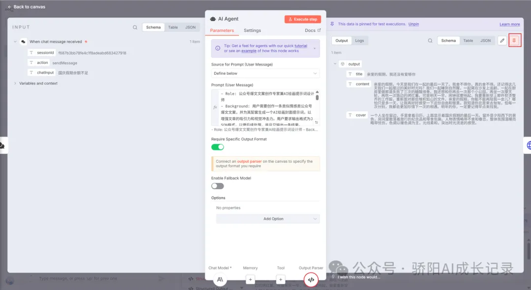Search the INPUT panel data
Viewport: 531px width, 290px height.
(x=135, y=28)
